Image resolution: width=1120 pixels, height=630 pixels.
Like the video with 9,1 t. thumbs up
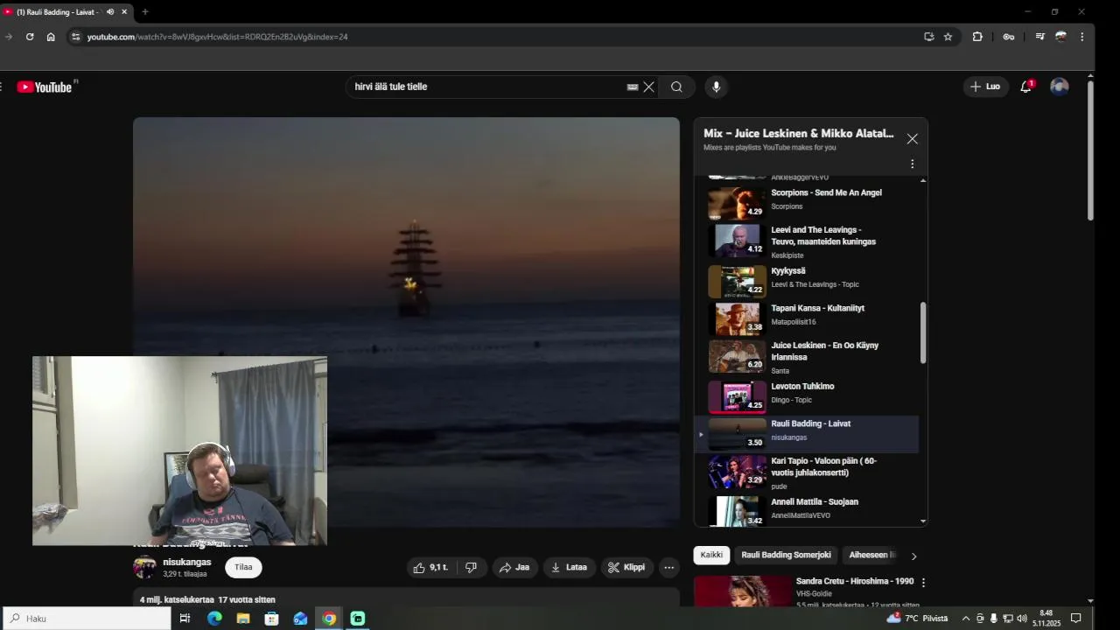click(x=430, y=567)
